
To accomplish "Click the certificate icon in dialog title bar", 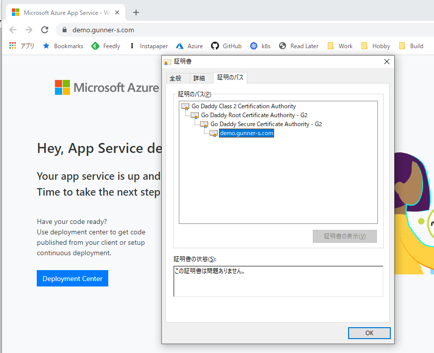I will [x=167, y=62].
